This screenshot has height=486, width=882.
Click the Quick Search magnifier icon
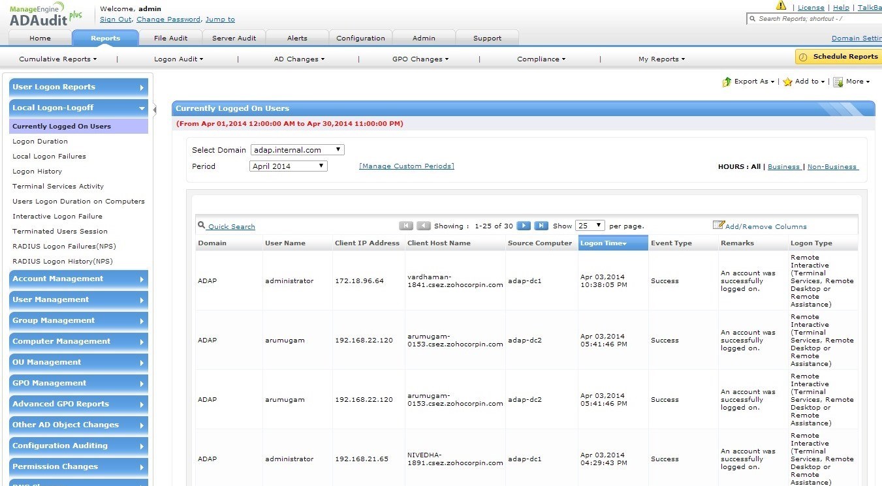click(x=201, y=225)
